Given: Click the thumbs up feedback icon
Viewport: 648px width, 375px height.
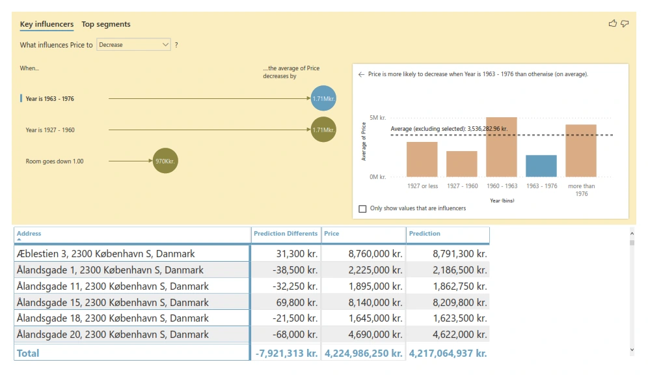Looking at the screenshot, I should (612, 23).
